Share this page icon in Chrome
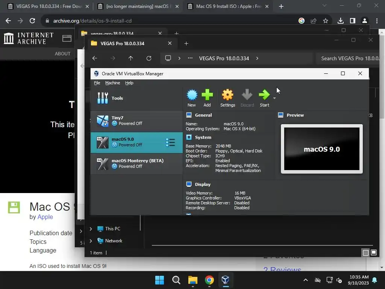 coord(314,21)
